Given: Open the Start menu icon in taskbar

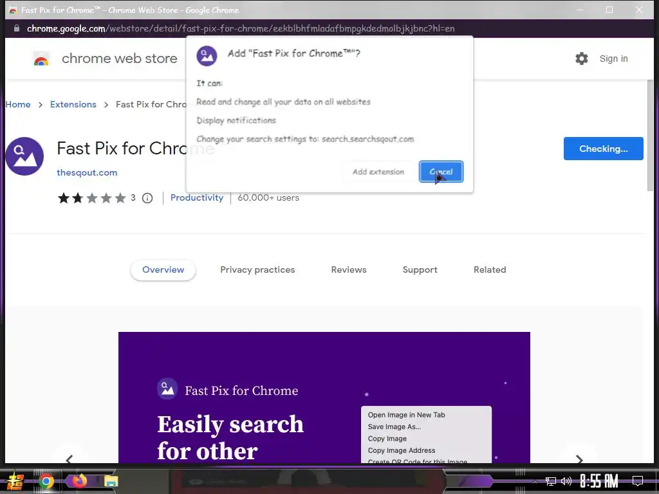Looking at the screenshot, I should [x=15, y=481].
